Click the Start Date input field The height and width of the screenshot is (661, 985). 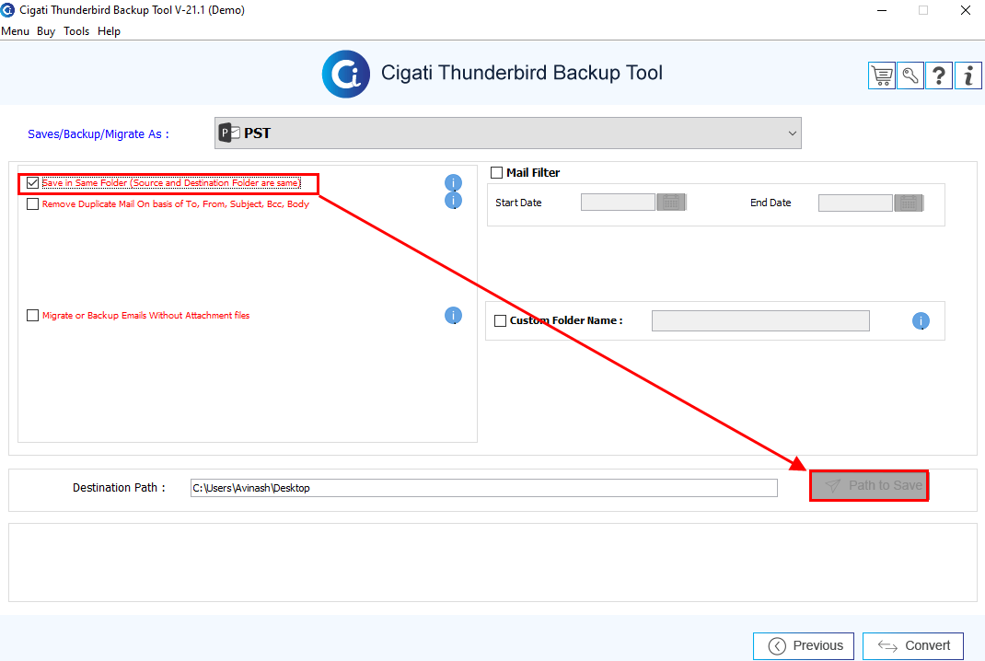[618, 203]
